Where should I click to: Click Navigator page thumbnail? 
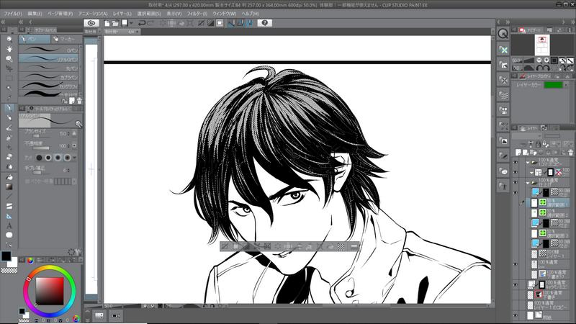pos(542,45)
